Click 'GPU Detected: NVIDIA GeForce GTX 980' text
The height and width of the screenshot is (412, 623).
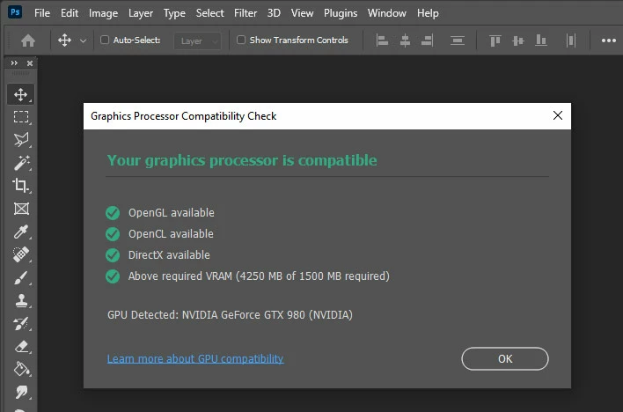point(230,315)
